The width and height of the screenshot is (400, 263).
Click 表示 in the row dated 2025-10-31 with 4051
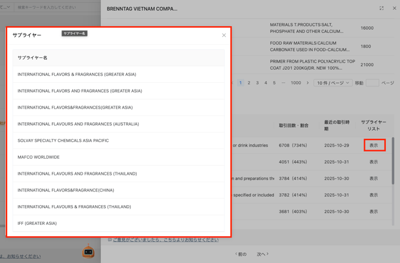[374, 162]
